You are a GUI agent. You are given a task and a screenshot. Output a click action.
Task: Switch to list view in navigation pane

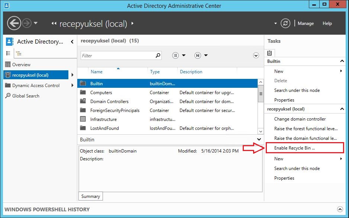(8, 53)
